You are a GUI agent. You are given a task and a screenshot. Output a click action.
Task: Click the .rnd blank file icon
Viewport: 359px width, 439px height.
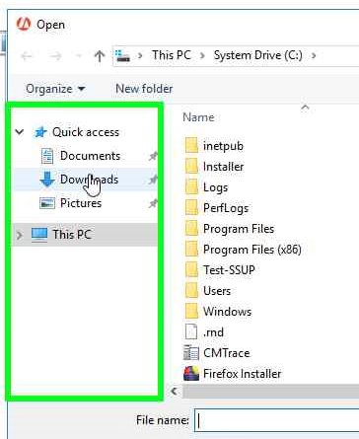191,332
